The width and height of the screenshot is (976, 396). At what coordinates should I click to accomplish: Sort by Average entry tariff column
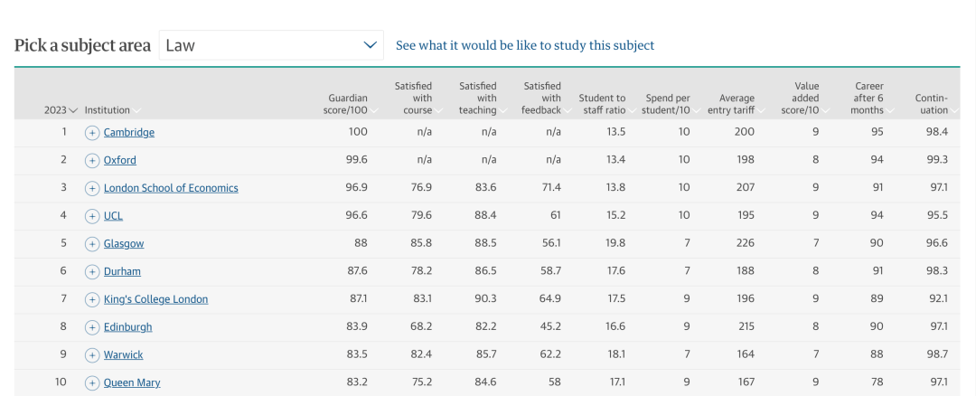point(735,104)
